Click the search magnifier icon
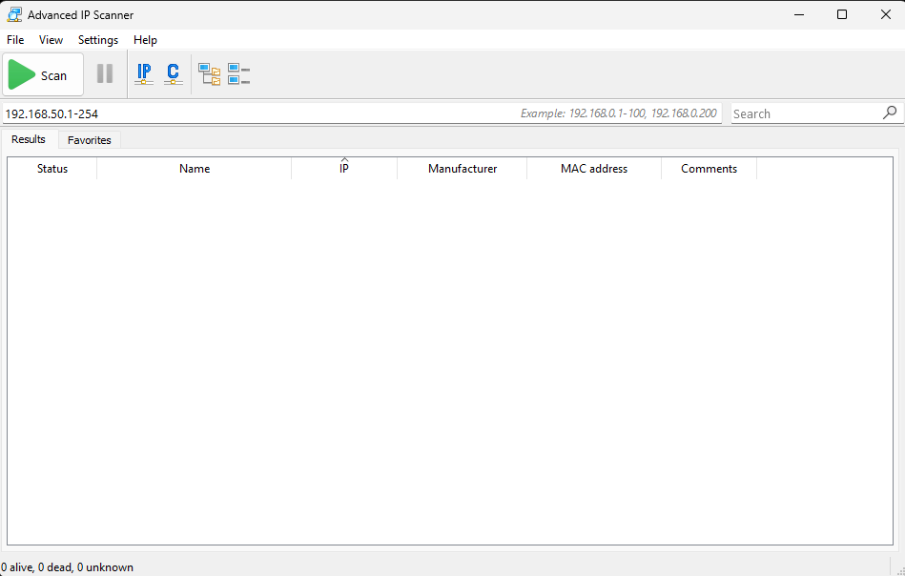 (890, 113)
